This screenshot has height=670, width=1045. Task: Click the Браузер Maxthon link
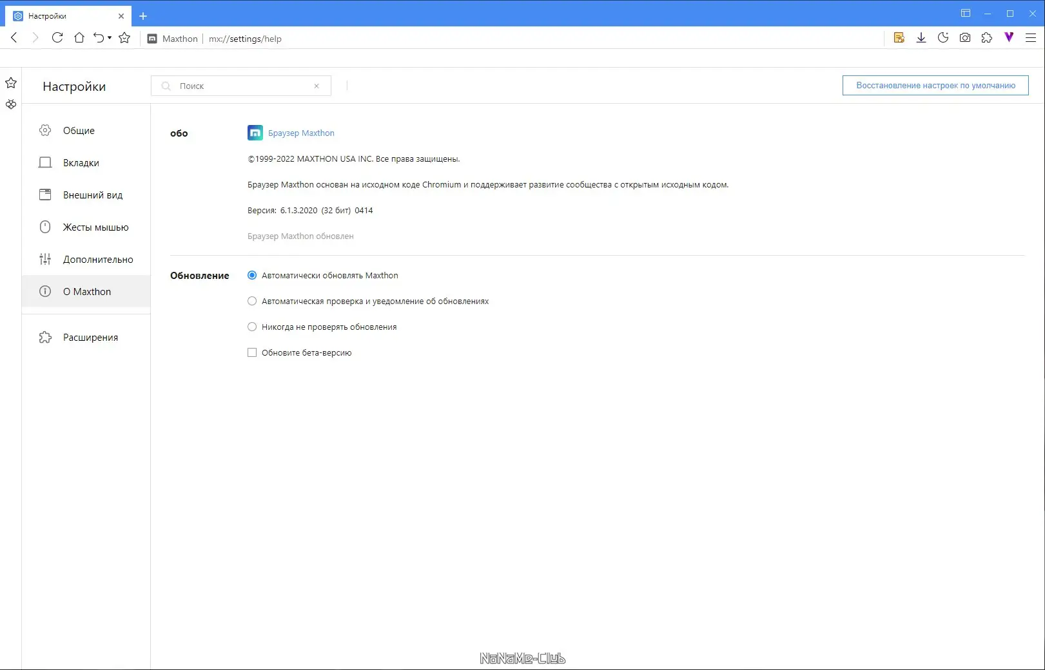(301, 133)
